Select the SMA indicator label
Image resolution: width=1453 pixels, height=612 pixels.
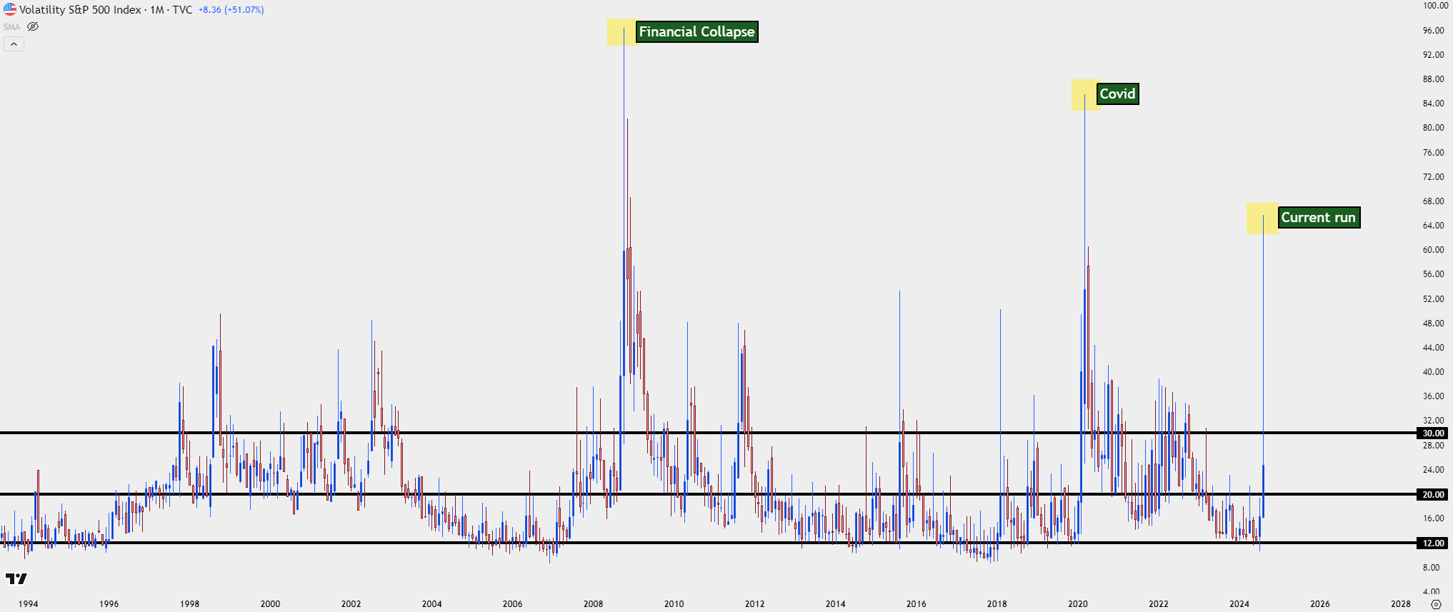tap(11, 27)
